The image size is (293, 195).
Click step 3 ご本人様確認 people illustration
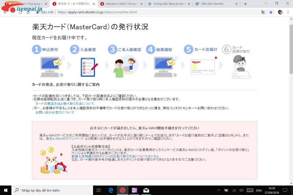[x=126, y=67]
